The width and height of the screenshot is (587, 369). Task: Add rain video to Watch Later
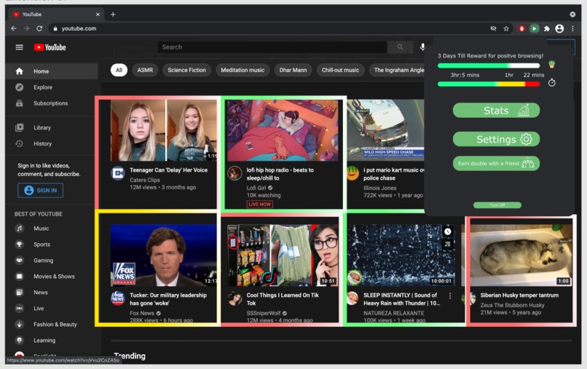point(448,231)
